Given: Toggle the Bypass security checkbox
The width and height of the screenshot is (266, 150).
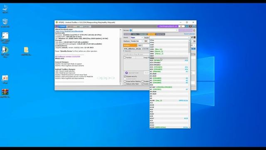Looking at the screenshot, I should coord(125,77).
